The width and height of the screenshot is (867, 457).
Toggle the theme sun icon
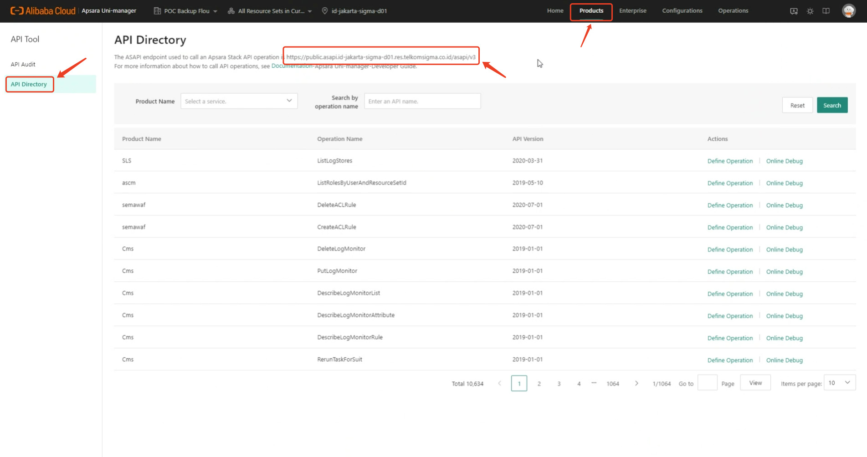click(x=810, y=11)
